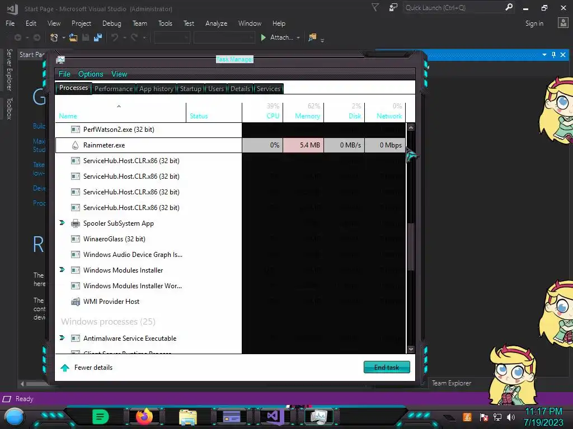
Task: Collapse Task Manager via Fewer details arrow
Action: pyautogui.click(x=65, y=368)
